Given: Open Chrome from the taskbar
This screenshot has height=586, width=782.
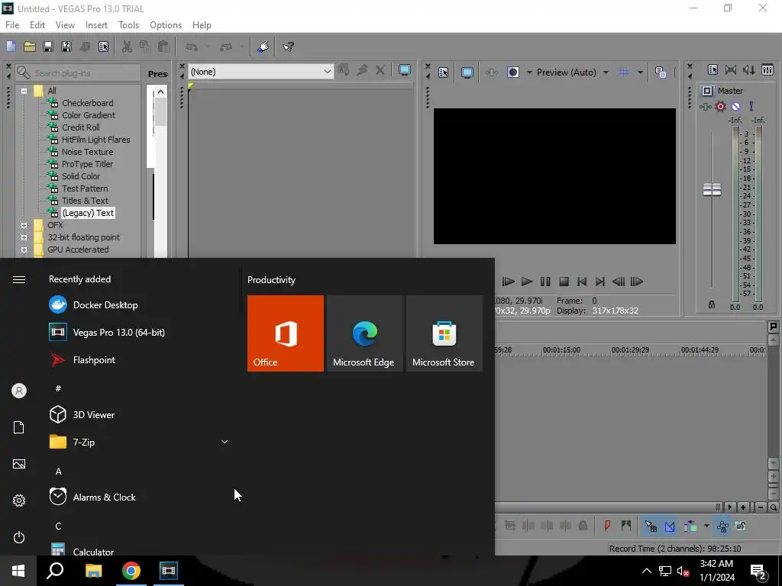Looking at the screenshot, I should click(x=131, y=571).
